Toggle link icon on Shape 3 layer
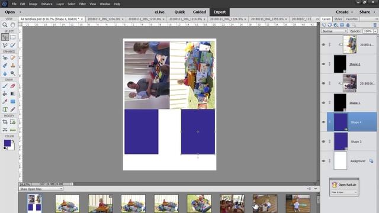Viewport: 379px width, 213px height. (329, 141)
